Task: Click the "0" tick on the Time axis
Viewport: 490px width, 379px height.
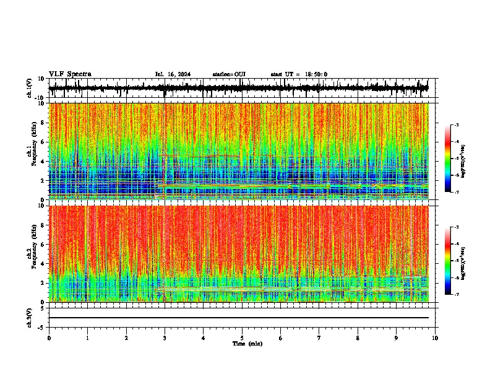Action: coord(49,338)
